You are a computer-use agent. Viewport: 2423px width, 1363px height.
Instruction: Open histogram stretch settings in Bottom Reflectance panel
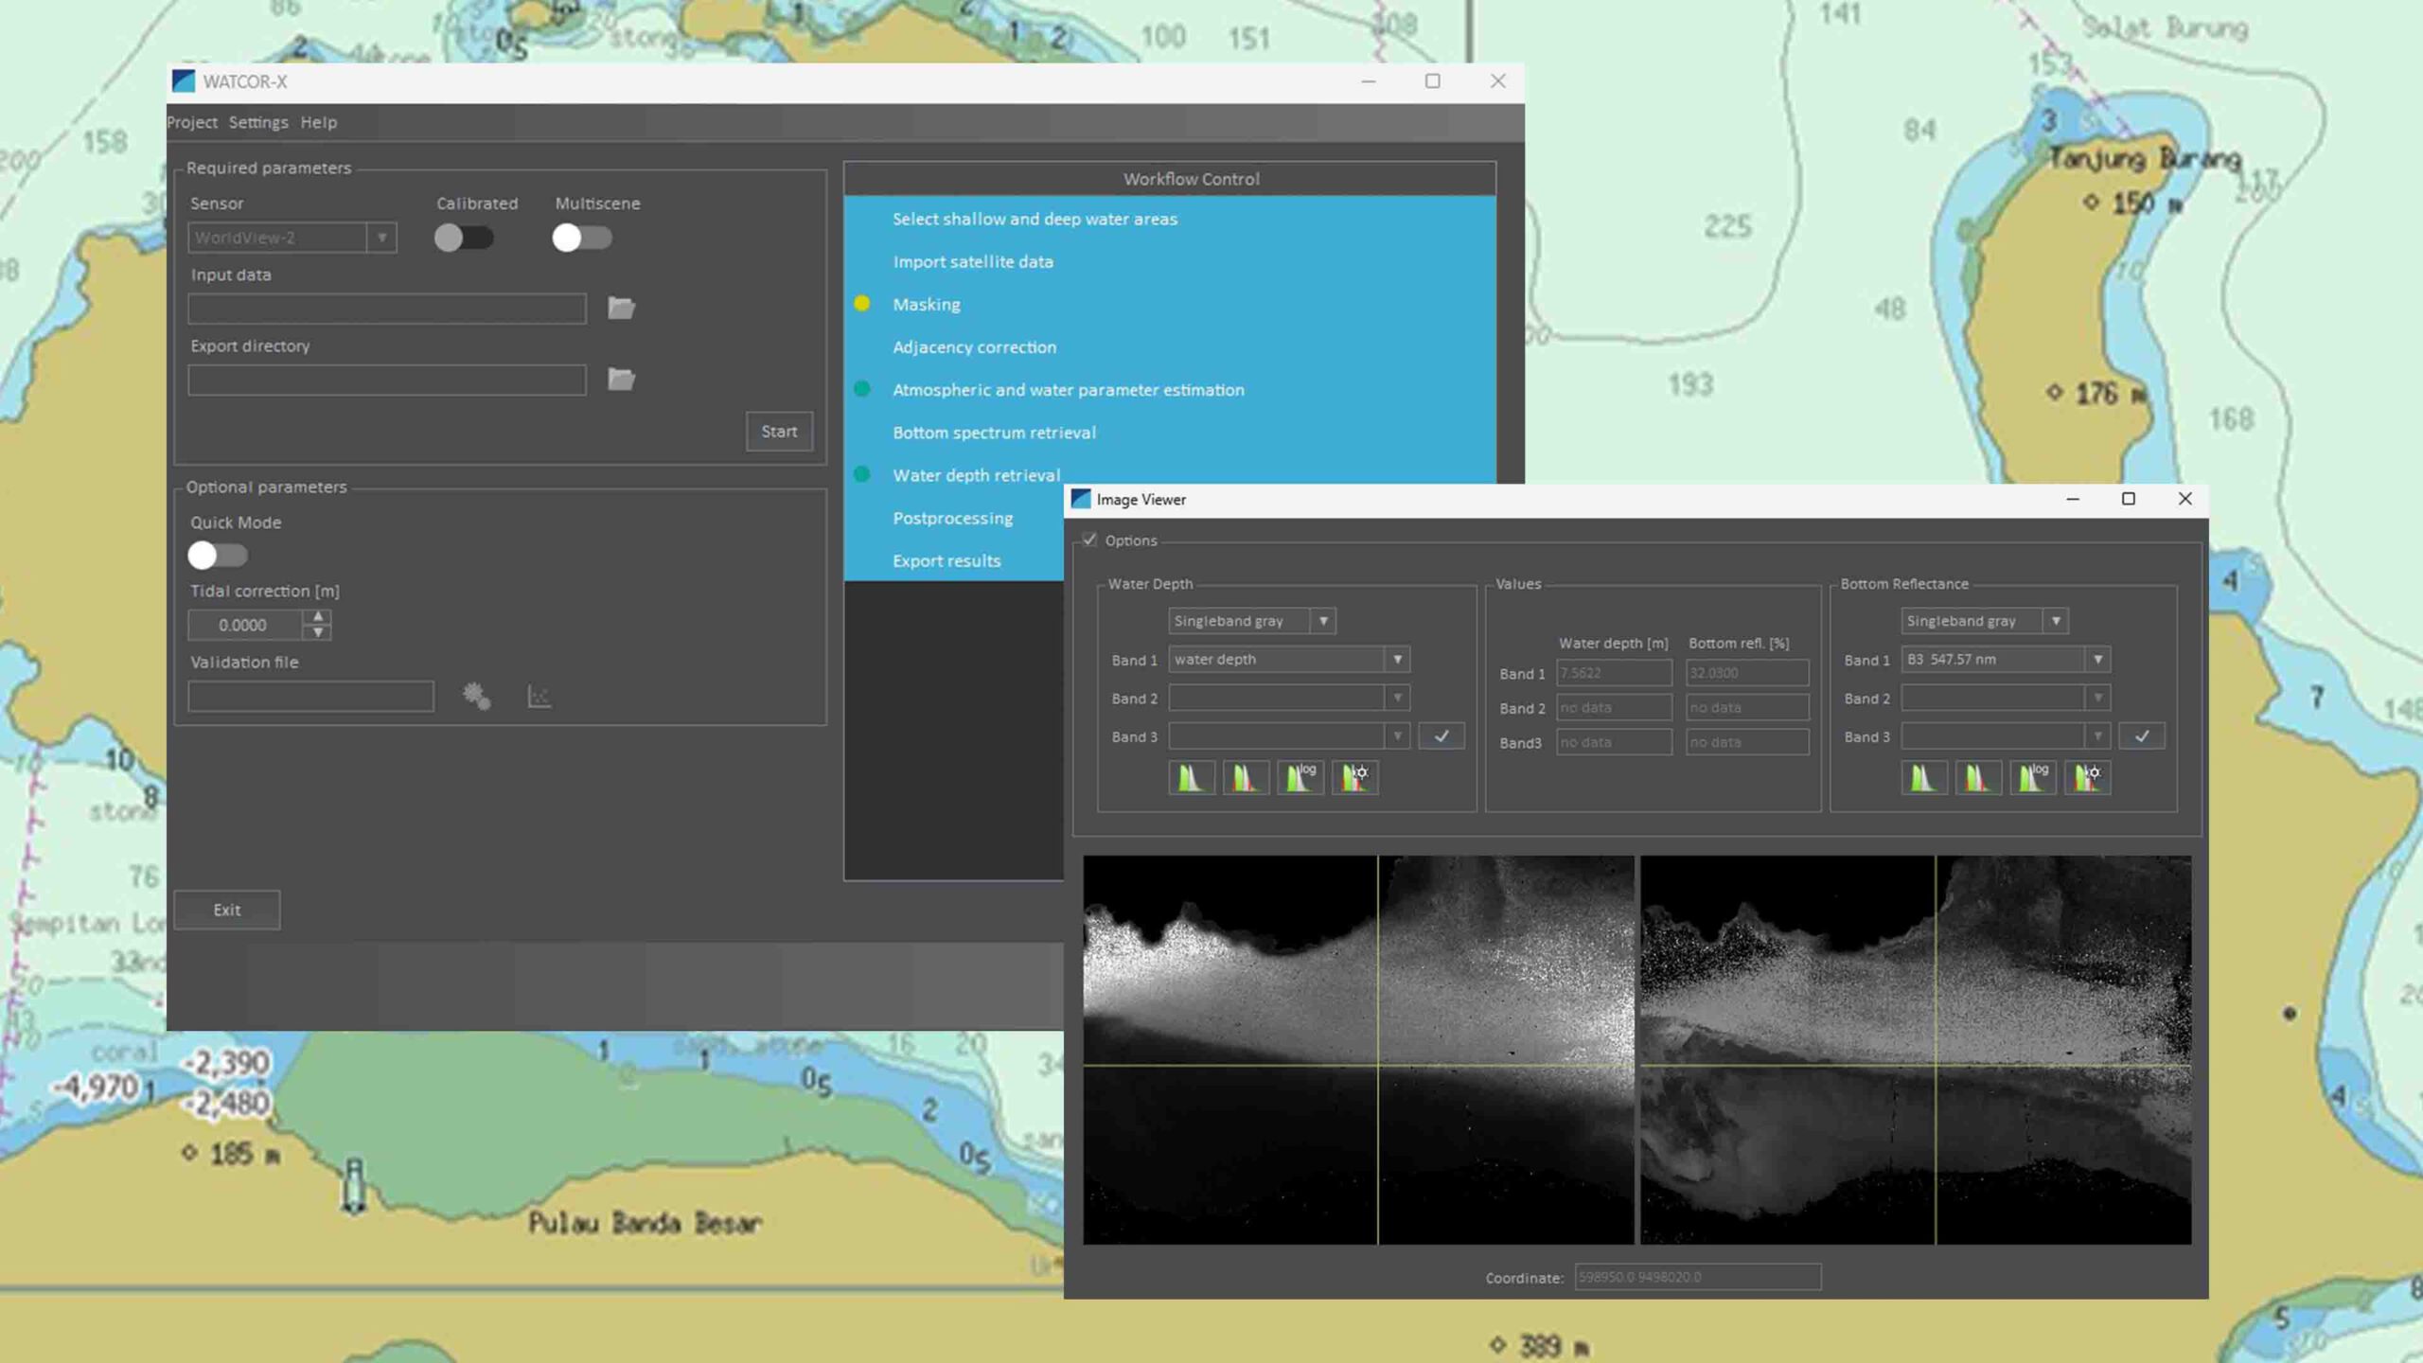pos(2088,777)
